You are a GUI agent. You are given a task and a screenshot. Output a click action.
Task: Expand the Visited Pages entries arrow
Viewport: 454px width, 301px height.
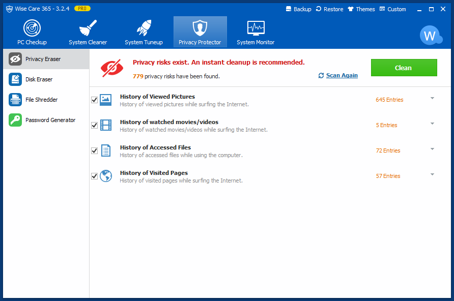[432, 174]
